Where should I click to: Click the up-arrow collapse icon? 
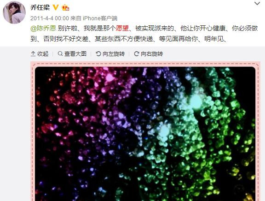pyautogui.click(x=33, y=54)
